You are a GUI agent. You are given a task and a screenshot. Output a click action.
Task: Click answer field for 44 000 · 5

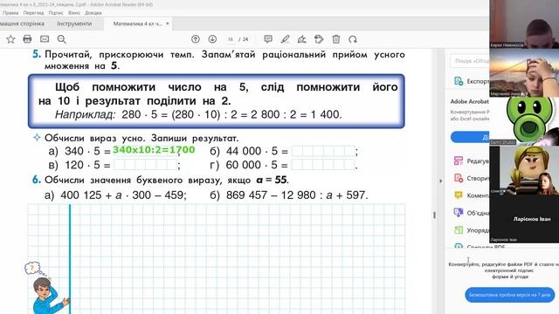click(323, 151)
